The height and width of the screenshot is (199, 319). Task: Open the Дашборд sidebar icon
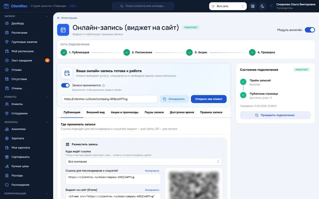pos(7,23)
